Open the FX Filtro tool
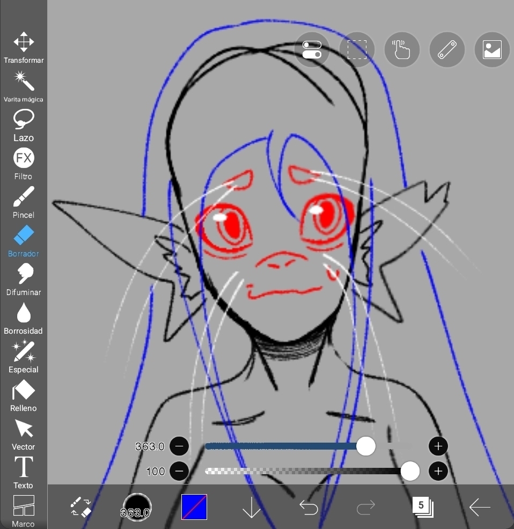514x529 pixels. [24, 163]
